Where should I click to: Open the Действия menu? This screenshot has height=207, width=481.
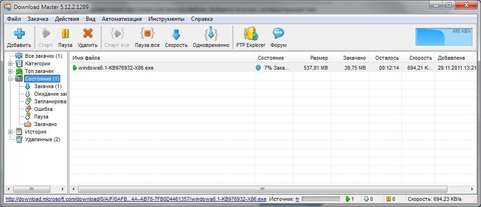[x=67, y=19]
